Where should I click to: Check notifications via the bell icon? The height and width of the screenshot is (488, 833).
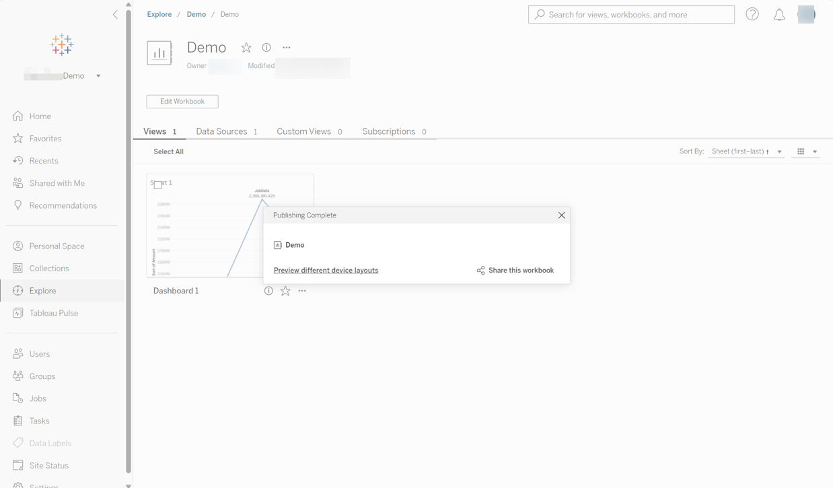(x=779, y=14)
